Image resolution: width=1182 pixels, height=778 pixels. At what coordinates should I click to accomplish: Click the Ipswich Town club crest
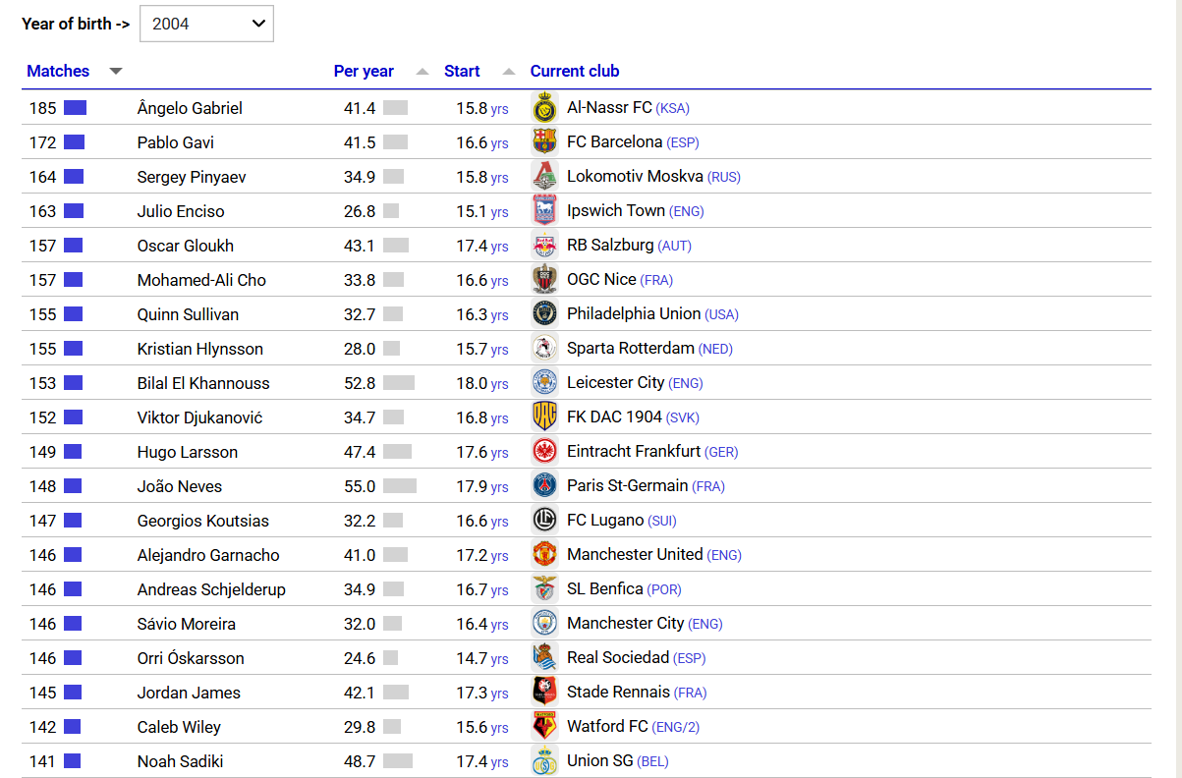point(544,211)
